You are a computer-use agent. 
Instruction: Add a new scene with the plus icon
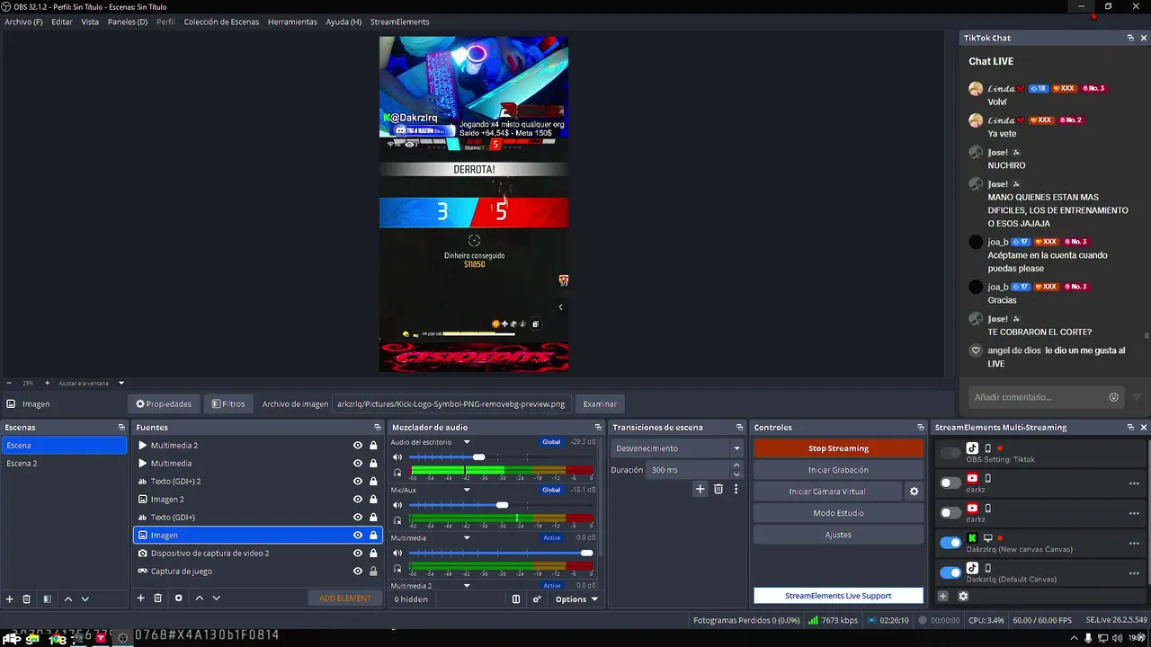(10, 598)
